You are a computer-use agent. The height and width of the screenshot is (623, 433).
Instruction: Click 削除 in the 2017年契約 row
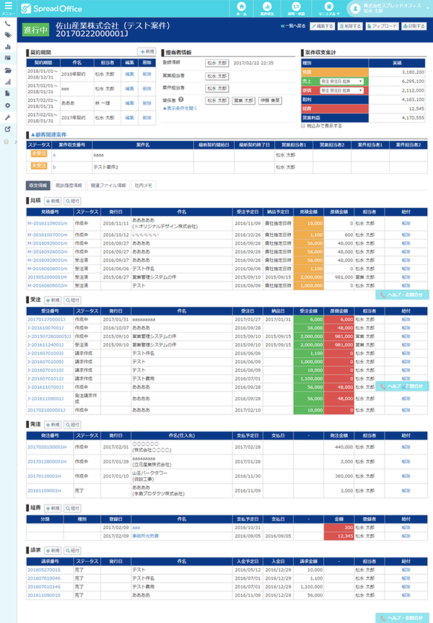point(147,118)
